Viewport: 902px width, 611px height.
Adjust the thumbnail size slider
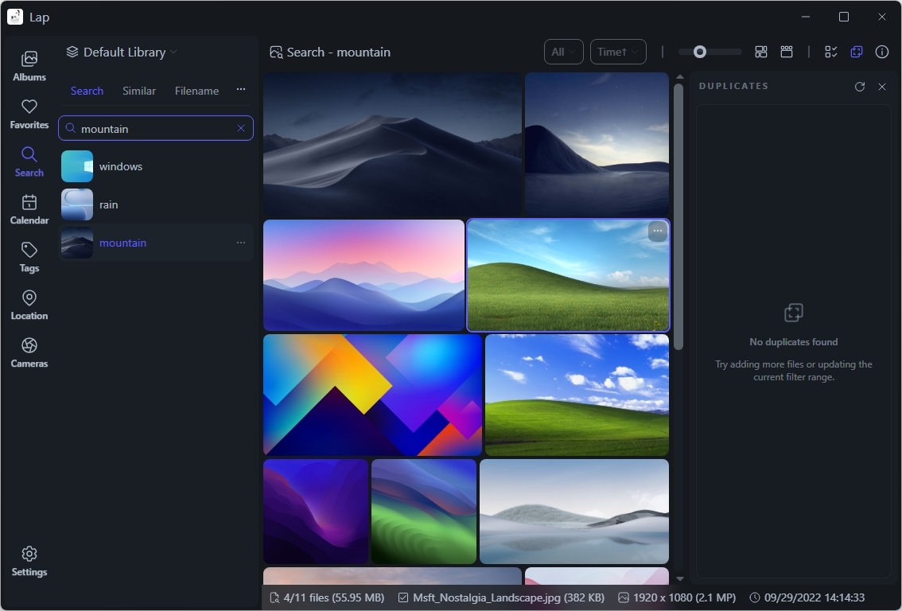click(699, 52)
